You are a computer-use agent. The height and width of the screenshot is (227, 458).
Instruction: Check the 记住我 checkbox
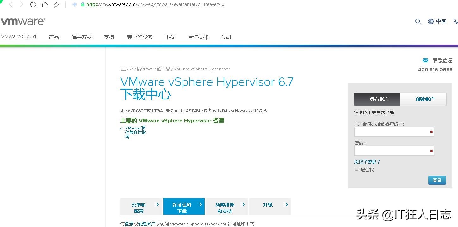point(356,169)
